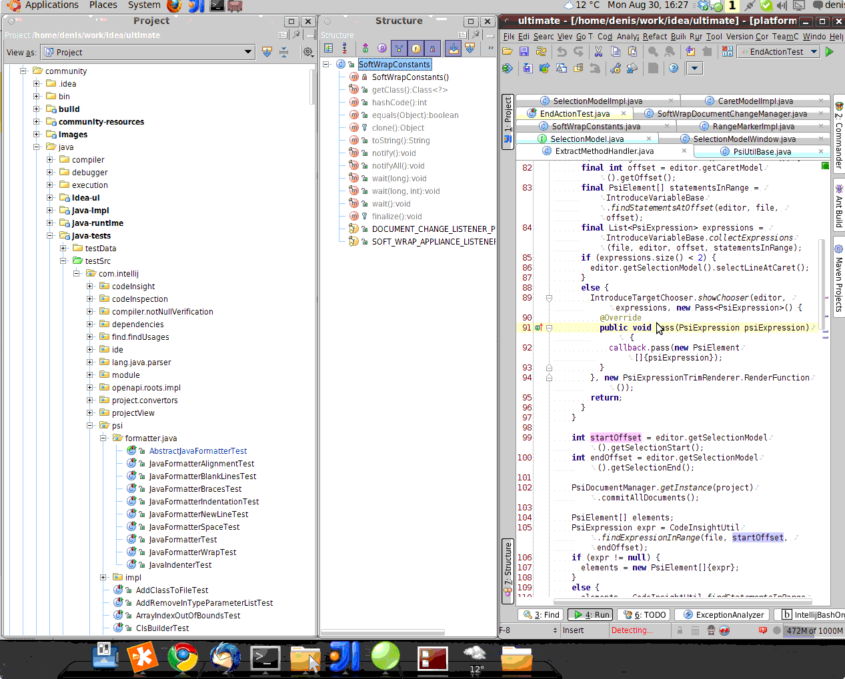Collapse SoftWrapConstants node in Structure
The height and width of the screenshot is (679, 845).
326,64
